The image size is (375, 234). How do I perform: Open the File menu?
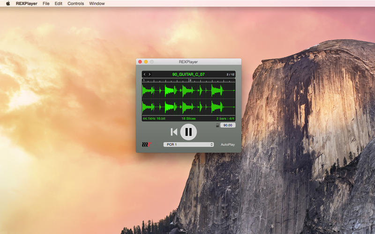tap(46, 3)
